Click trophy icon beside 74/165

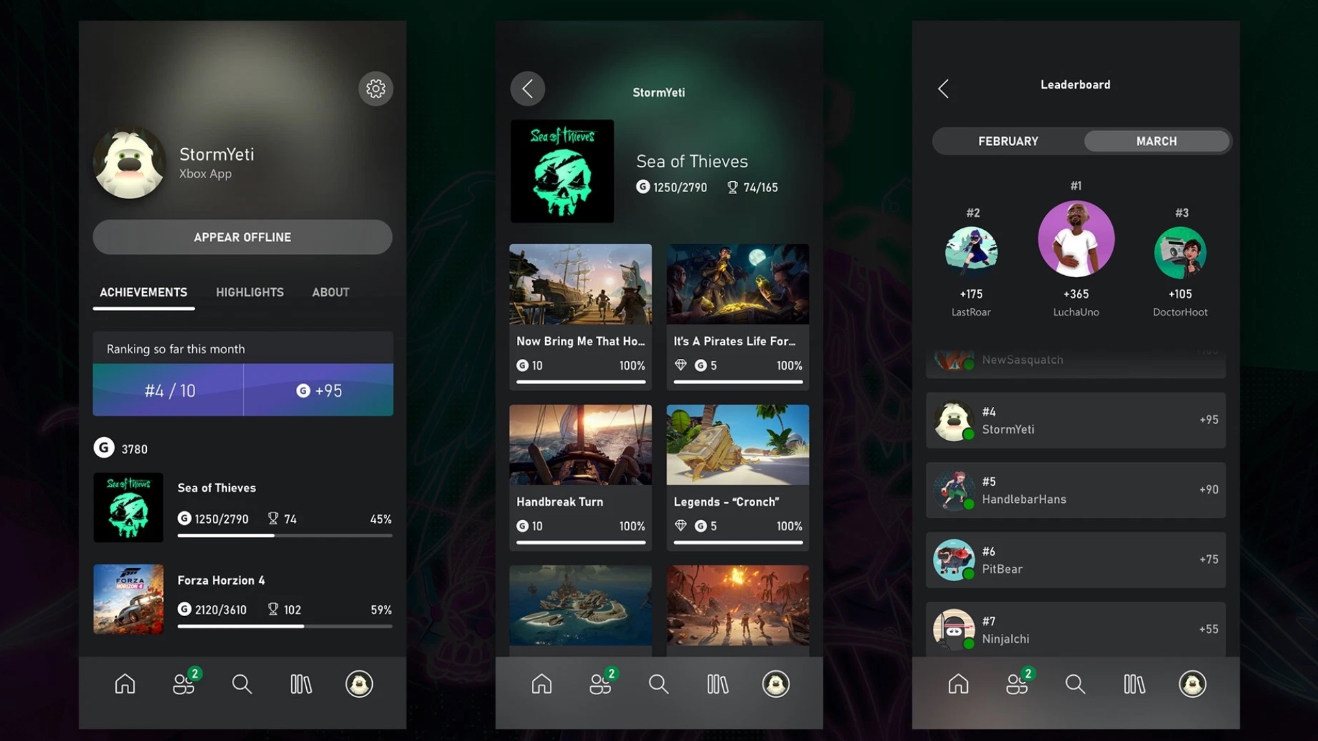732,187
